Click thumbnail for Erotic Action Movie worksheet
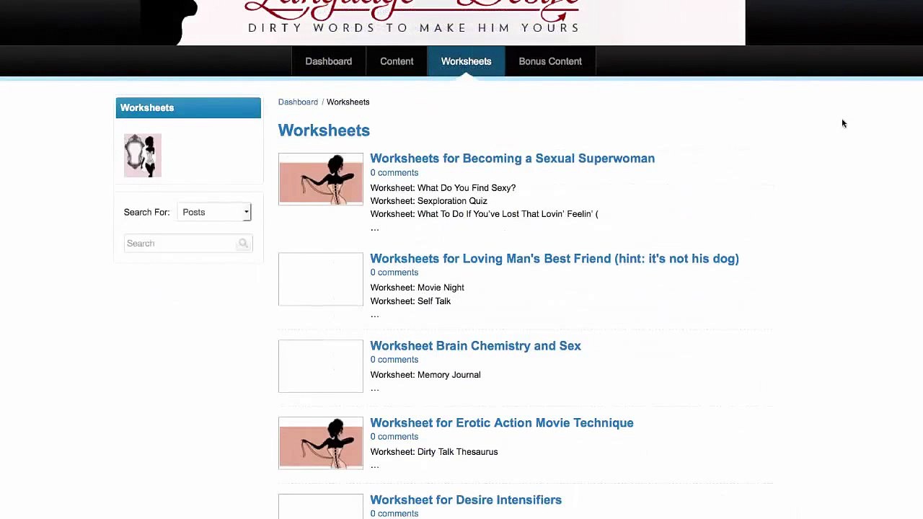Screen dimensions: 923x519 pos(321,443)
